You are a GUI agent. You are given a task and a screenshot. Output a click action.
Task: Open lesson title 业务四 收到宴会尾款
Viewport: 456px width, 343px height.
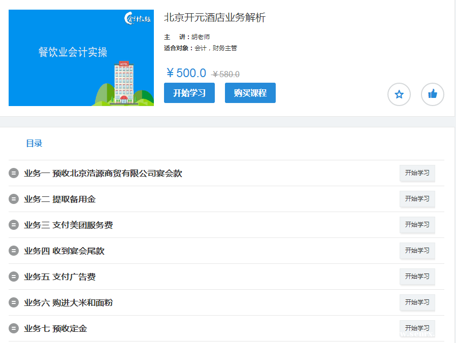click(64, 251)
